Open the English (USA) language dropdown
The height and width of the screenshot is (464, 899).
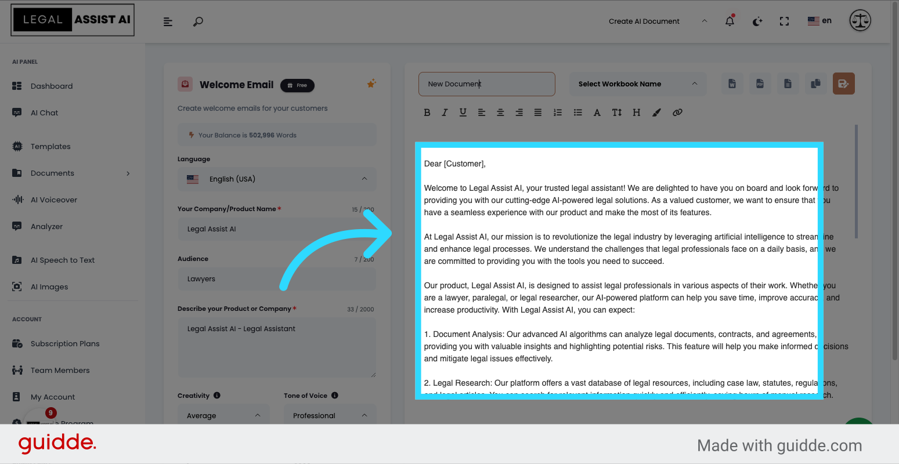pyautogui.click(x=277, y=179)
